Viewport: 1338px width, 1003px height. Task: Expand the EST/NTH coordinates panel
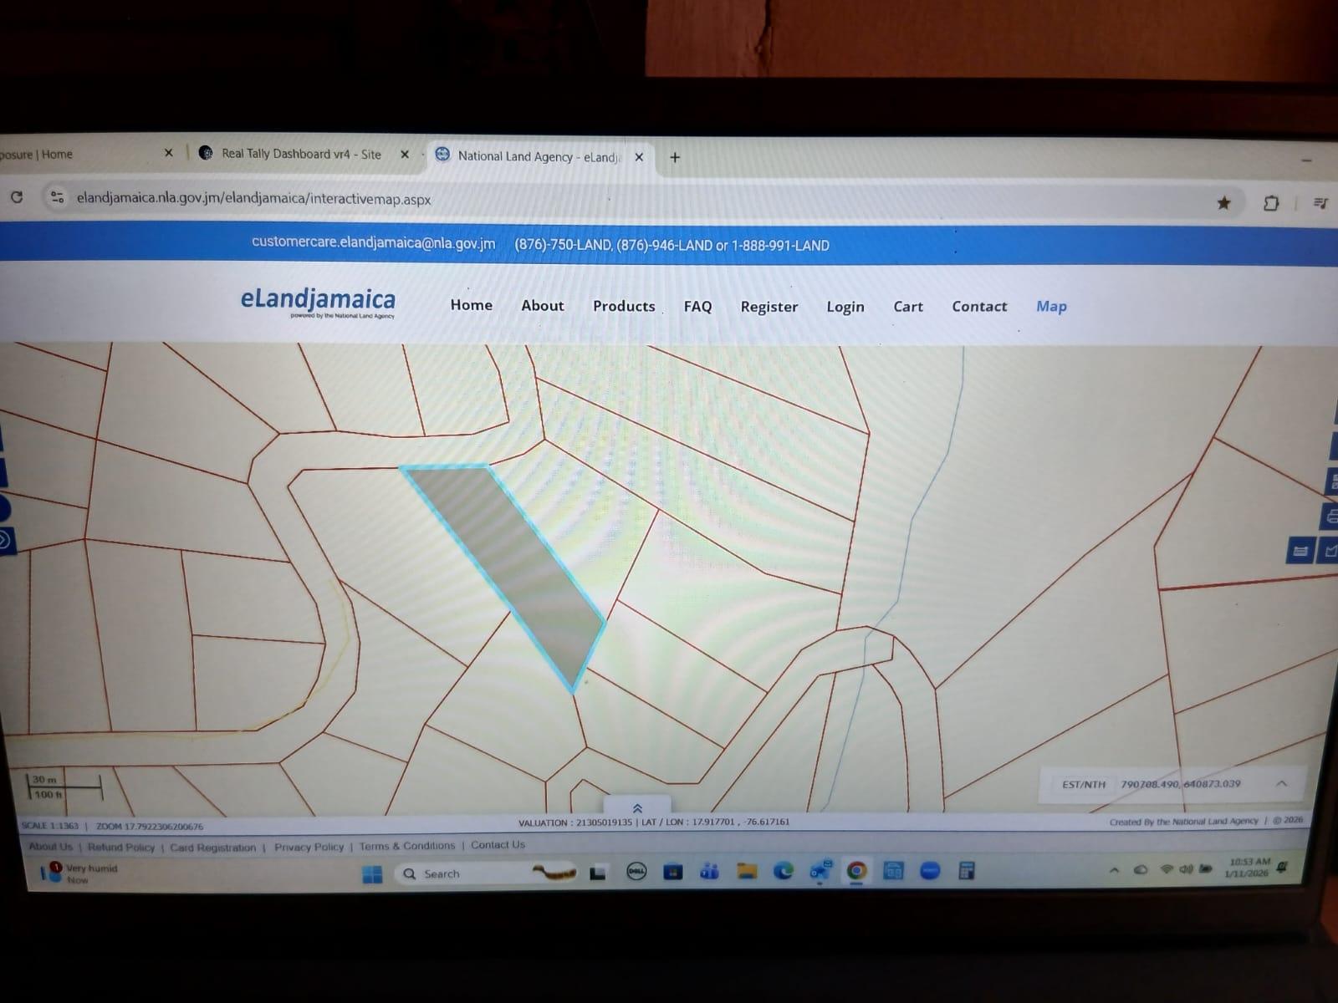[1281, 783]
